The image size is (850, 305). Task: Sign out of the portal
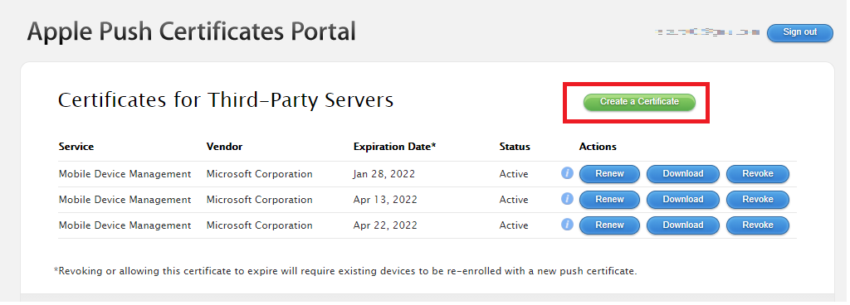799,32
